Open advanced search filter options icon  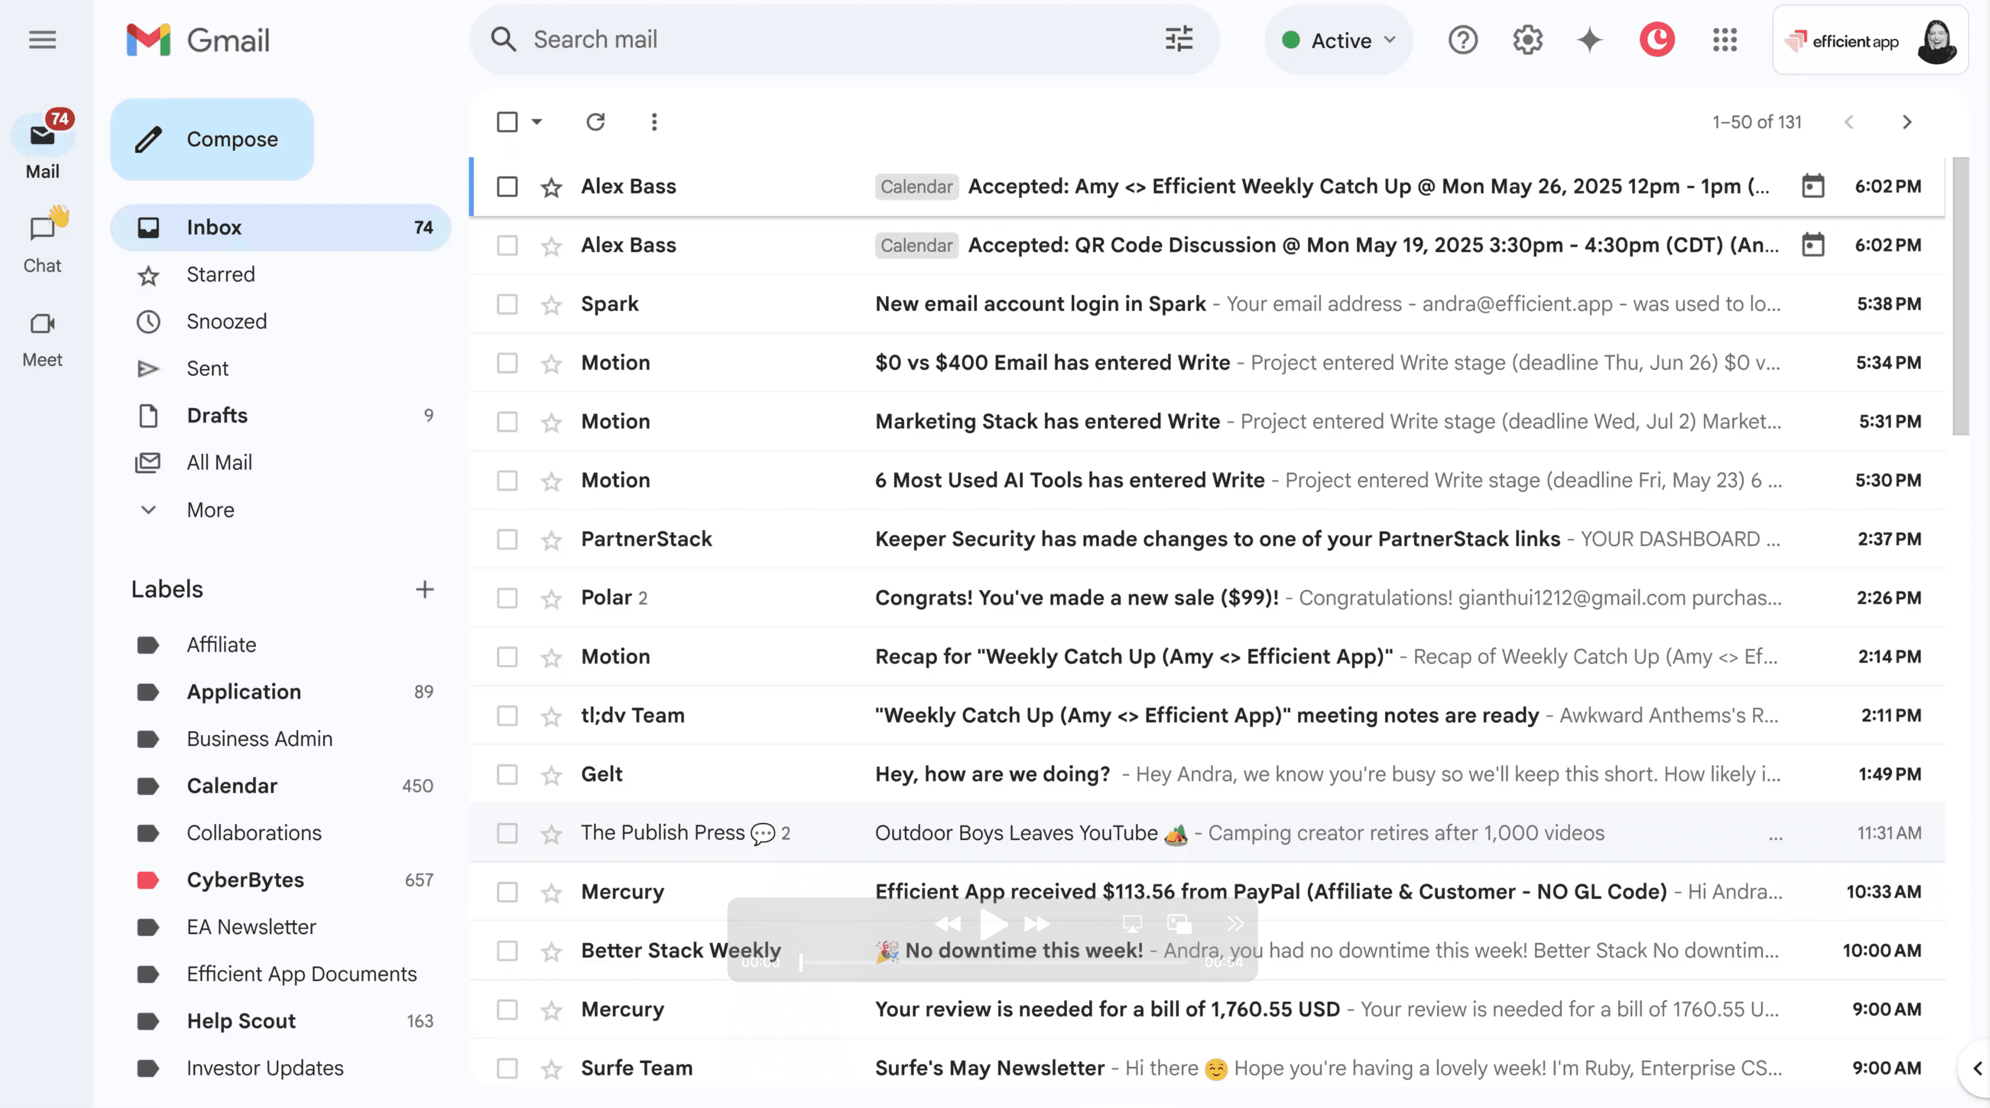coord(1177,39)
